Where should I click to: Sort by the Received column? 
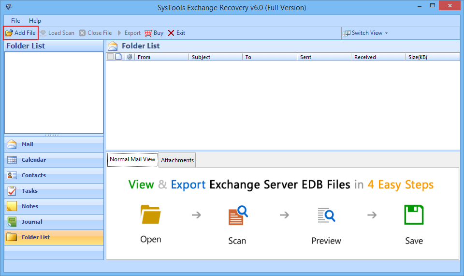(x=378, y=57)
